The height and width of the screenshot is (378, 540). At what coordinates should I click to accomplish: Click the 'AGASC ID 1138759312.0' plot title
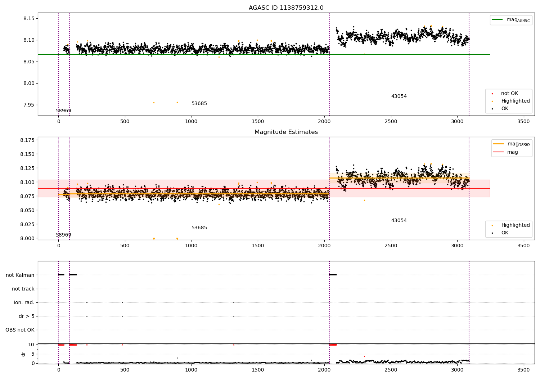click(x=286, y=8)
